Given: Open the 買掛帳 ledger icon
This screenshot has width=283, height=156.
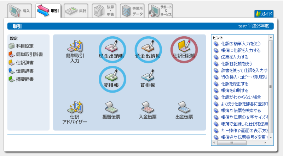Looking at the screenshot, I should 148,79.
